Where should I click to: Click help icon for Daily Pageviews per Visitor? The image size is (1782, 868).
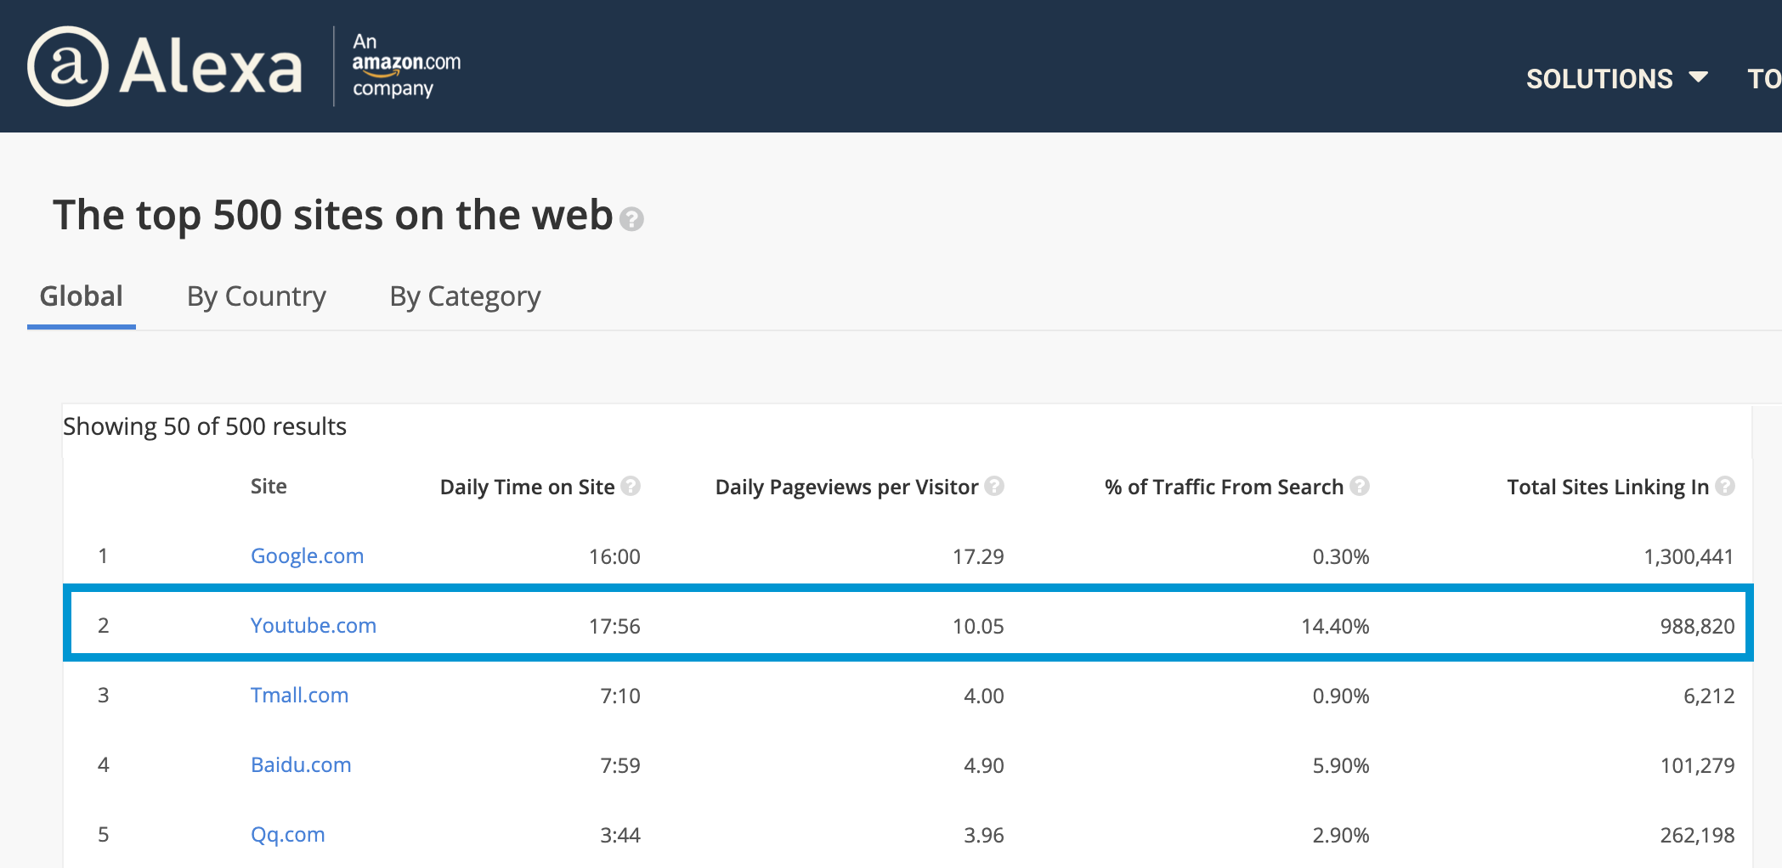click(994, 486)
